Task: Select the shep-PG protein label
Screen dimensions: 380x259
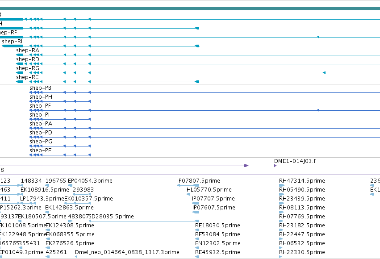Action: click(x=41, y=142)
